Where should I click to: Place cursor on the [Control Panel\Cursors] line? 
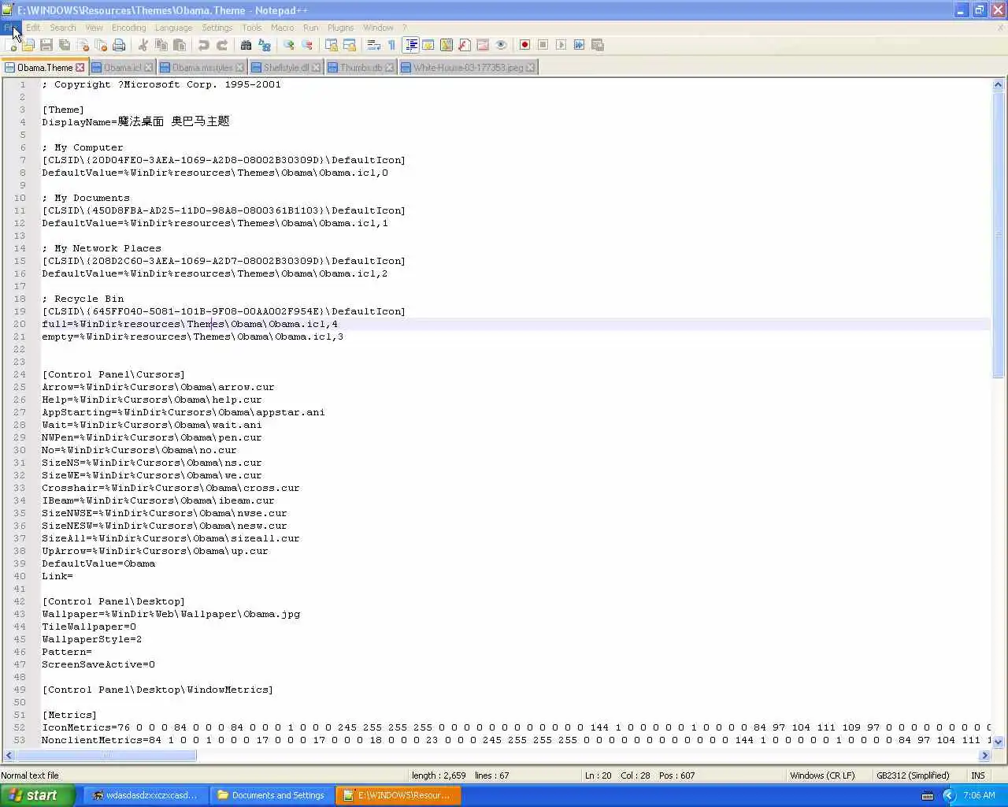(113, 374)
